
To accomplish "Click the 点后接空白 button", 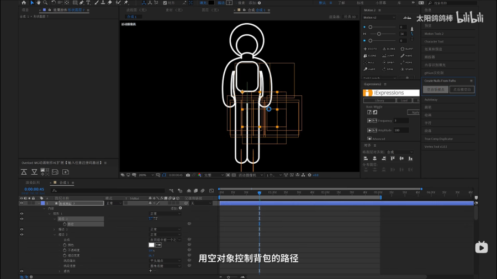I will coord(462,89).
